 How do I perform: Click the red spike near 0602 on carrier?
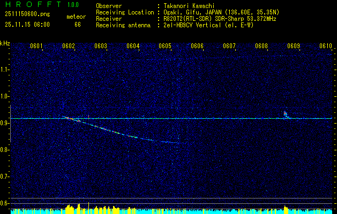tap(88, 117)
